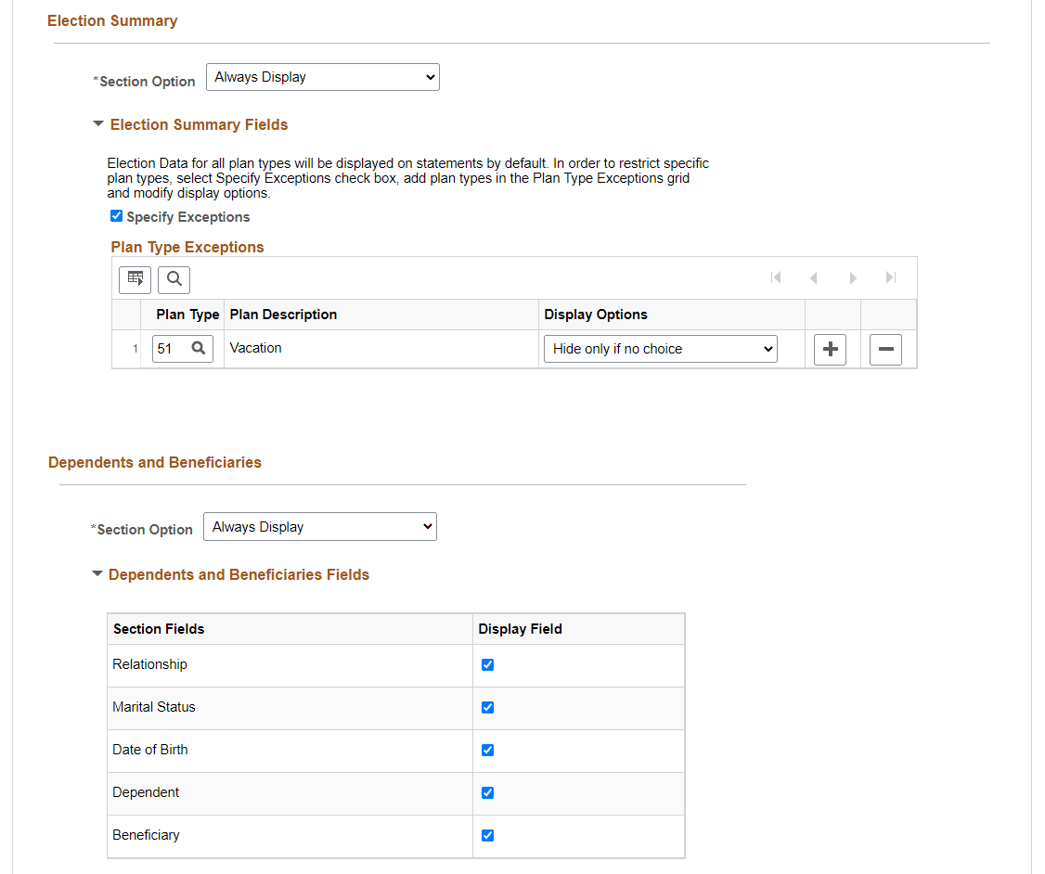Open Election Summary Section Option dropdown
The height and width of the screenshot is (874, 1045).
click(322, 77)
